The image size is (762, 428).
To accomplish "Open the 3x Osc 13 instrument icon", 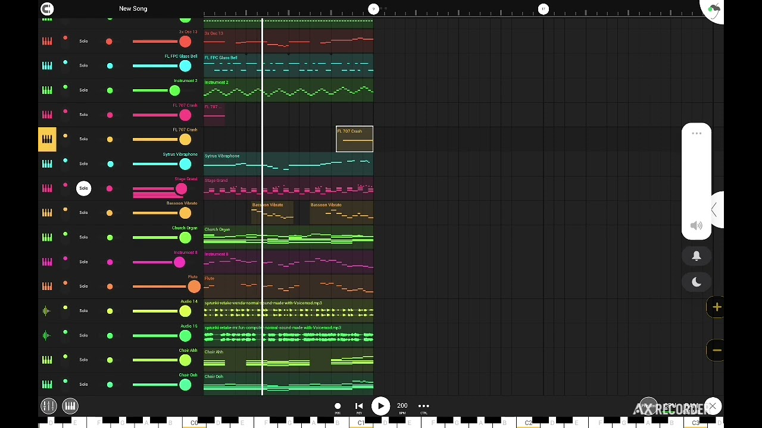I will pyautogui.click(x=47, y=41).
